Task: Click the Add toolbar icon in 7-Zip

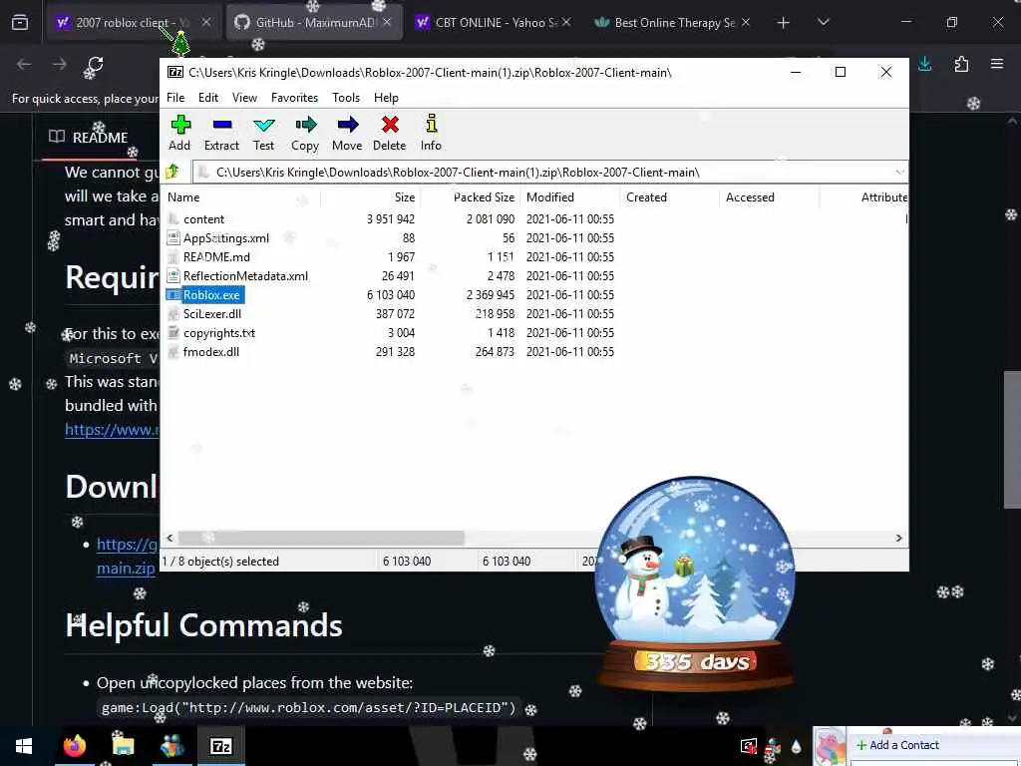Action: (x=180, y=125)
